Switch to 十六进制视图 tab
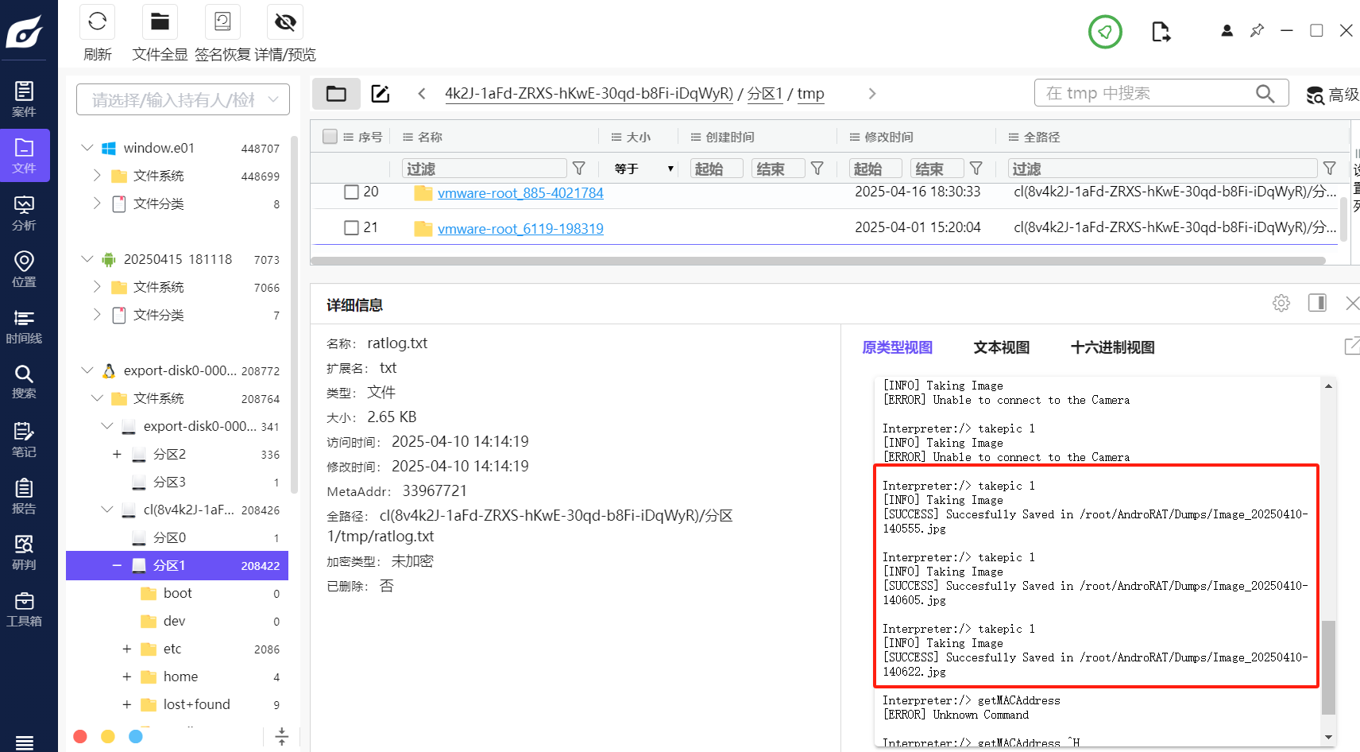Image resolution: width=1360 pixels, height=752 pixels. click(x=1112, y=347)
